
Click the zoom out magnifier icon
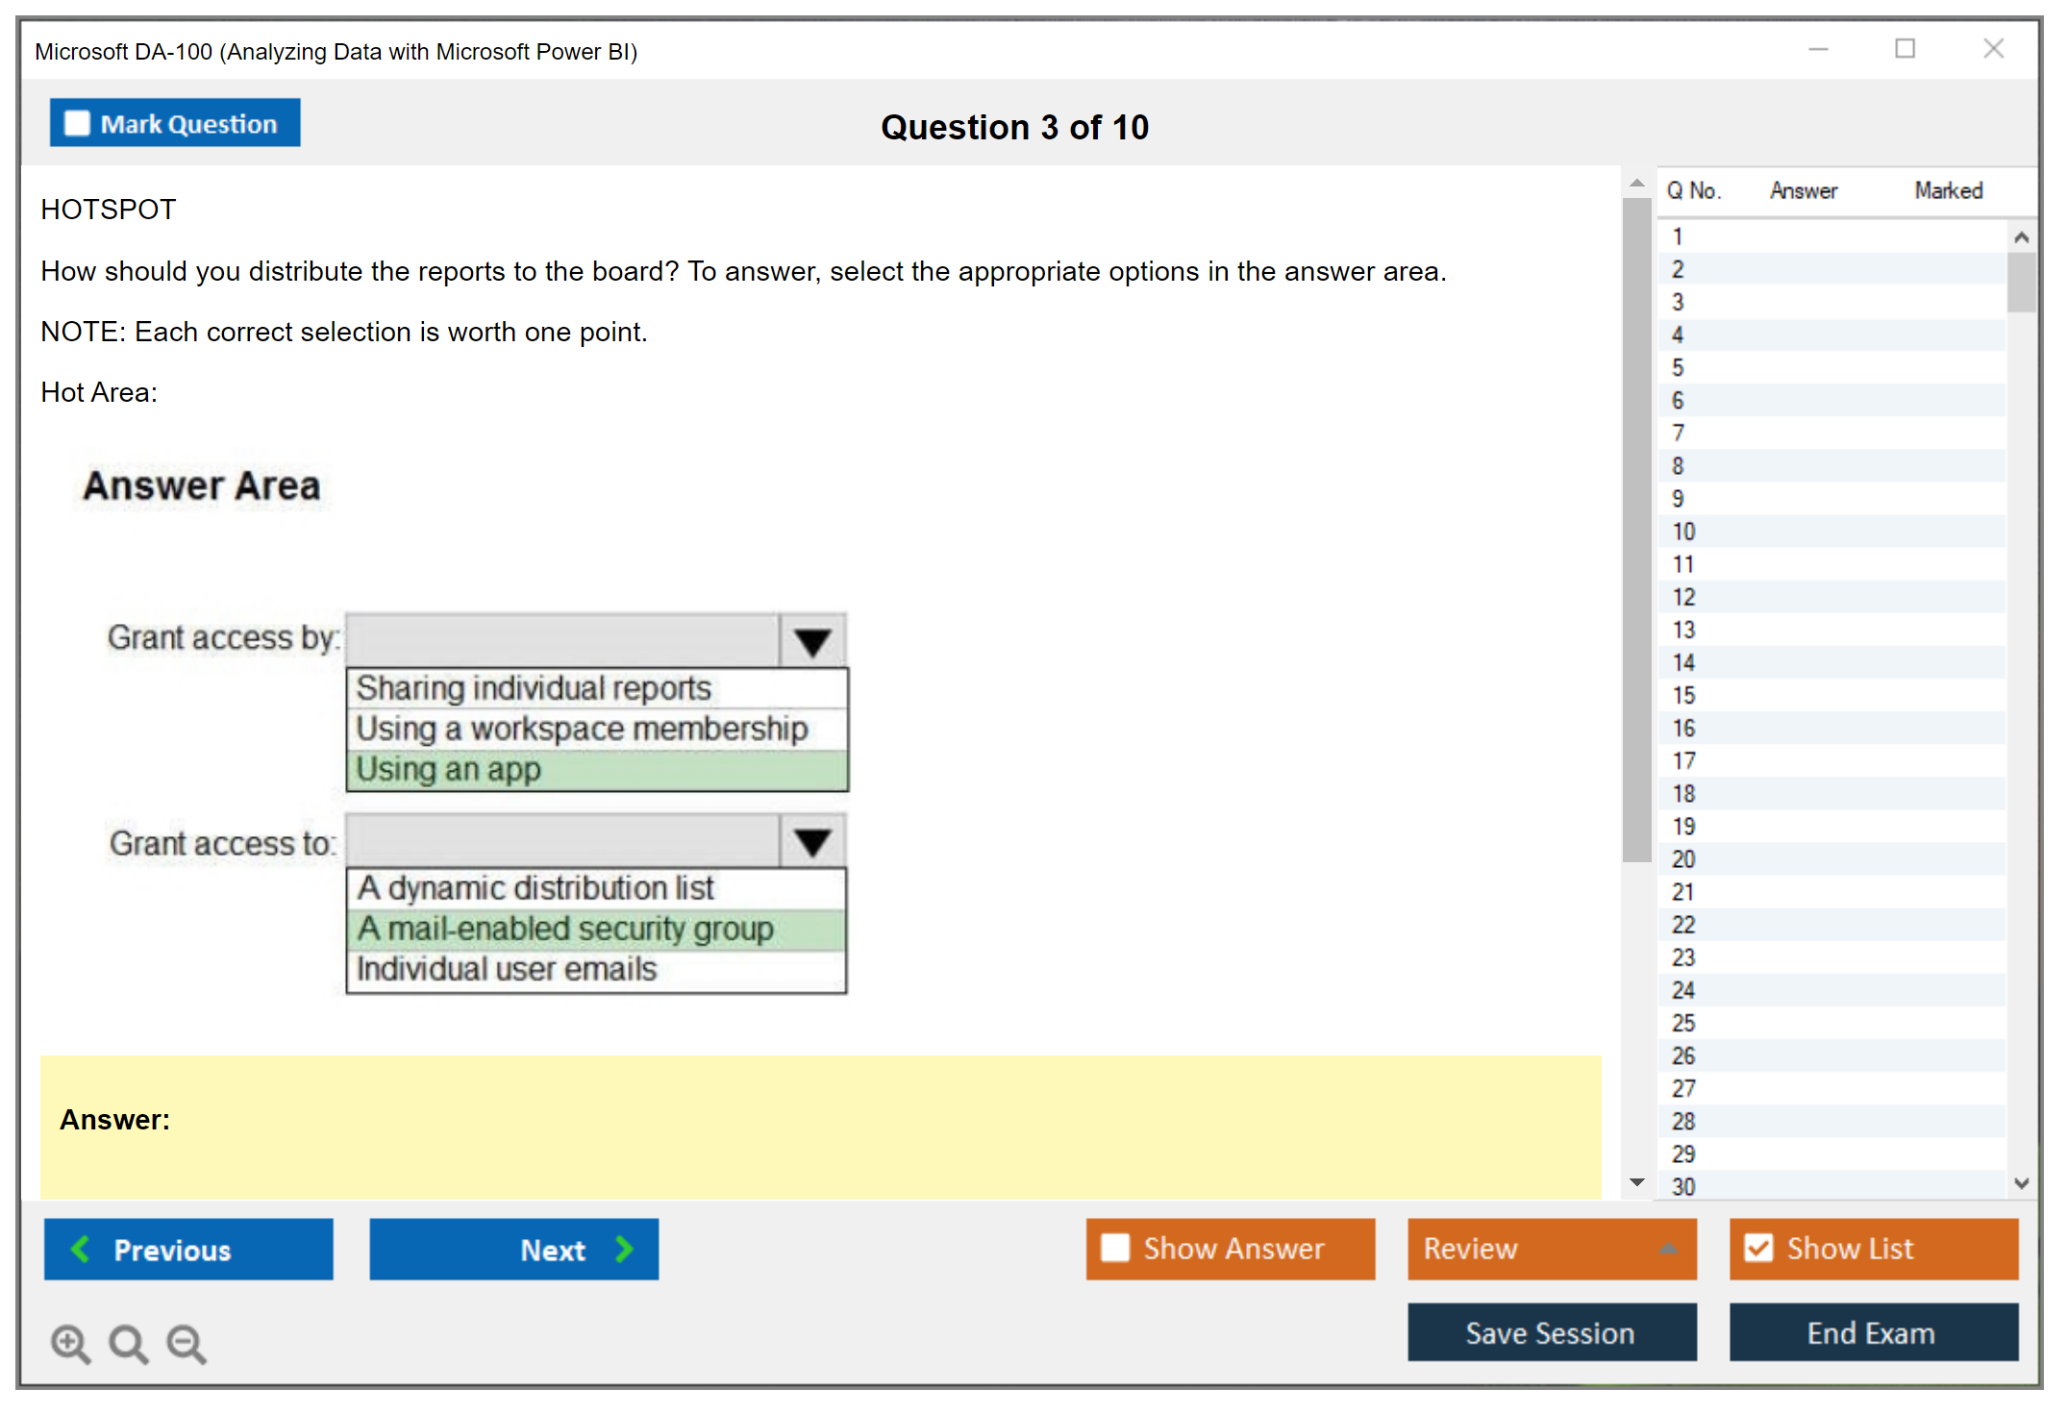click(187, 1343)
